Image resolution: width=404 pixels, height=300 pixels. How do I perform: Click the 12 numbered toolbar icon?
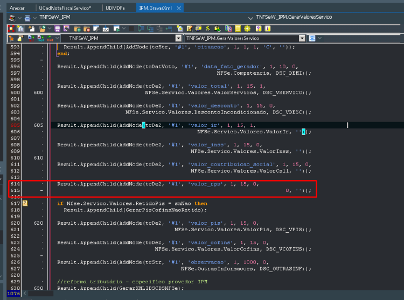(228, 28)
